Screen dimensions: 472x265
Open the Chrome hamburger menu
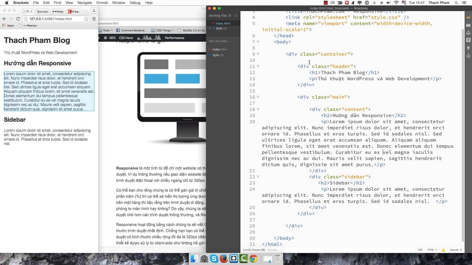[94, 19]
